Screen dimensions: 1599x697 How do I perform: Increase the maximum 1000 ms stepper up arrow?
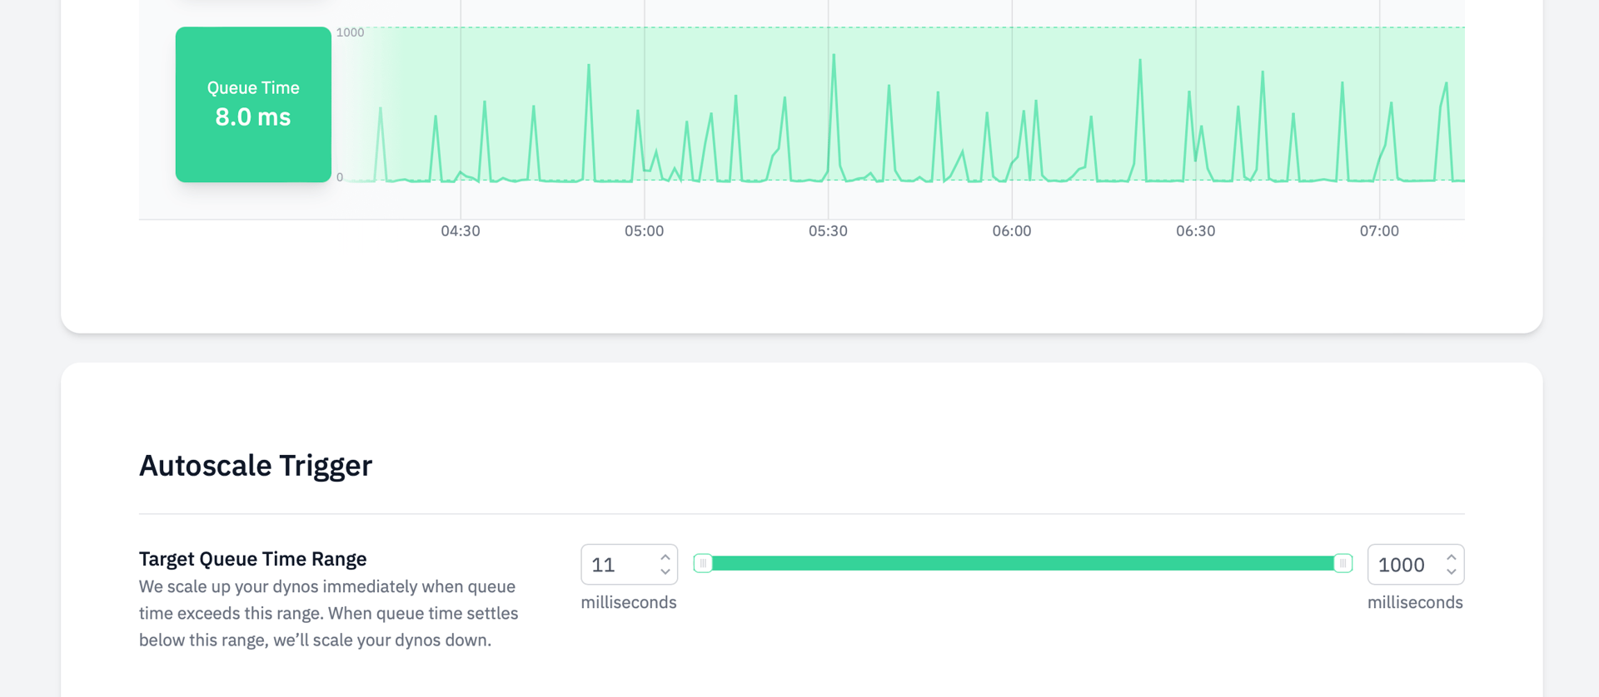point(1451,557)
